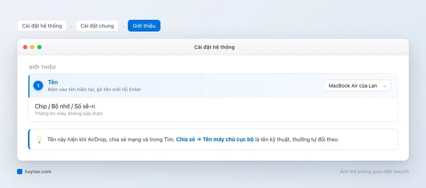
Task: Click the Cài đặt hệ thống window title
Action: click(x=214, y=47)
